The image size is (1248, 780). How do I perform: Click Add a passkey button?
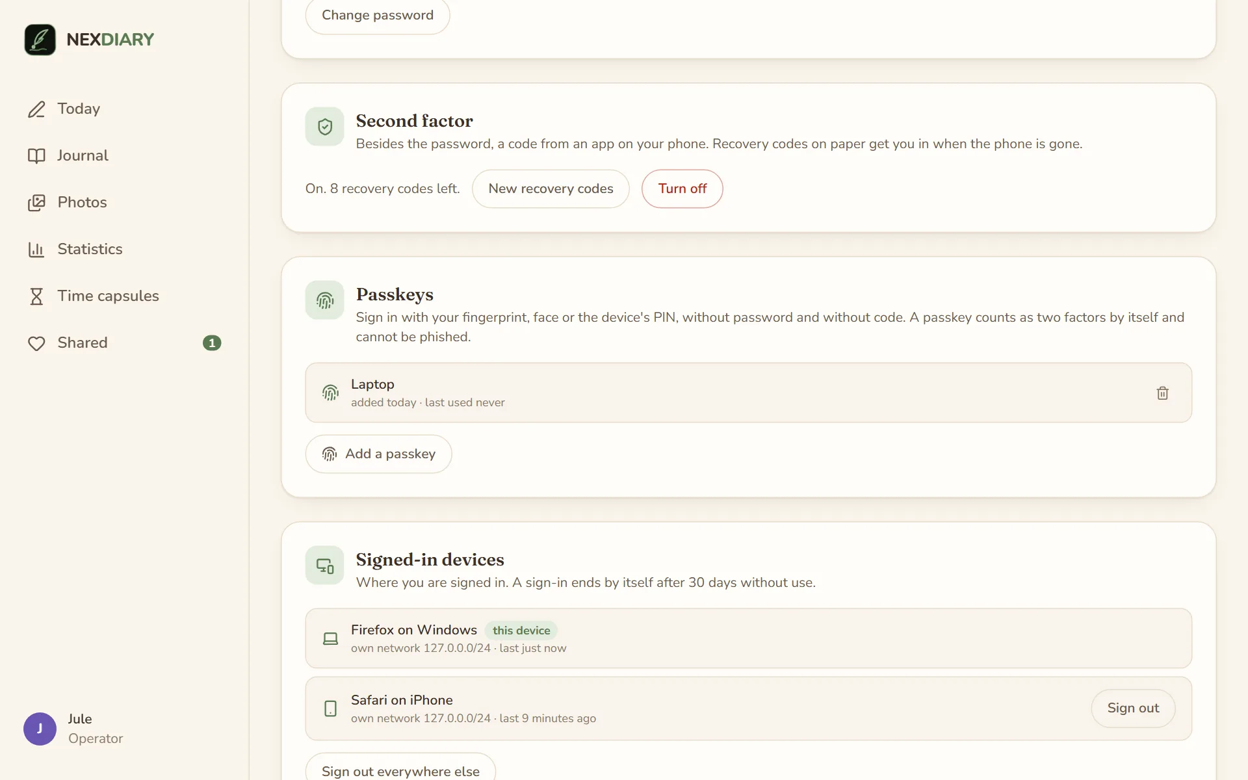click(378, 454)
